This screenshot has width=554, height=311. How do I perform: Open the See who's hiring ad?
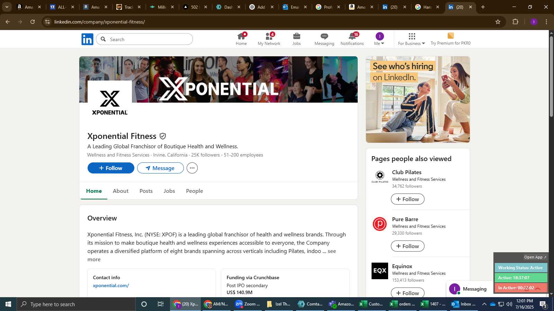418,100
